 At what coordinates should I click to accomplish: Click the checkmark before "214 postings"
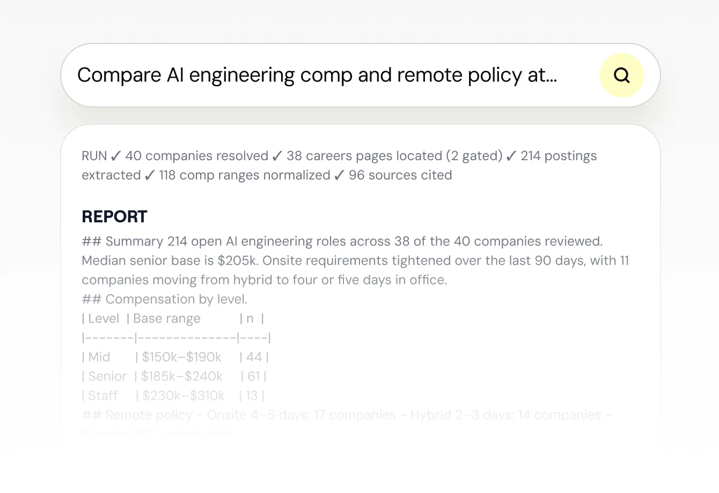(511, 156)
